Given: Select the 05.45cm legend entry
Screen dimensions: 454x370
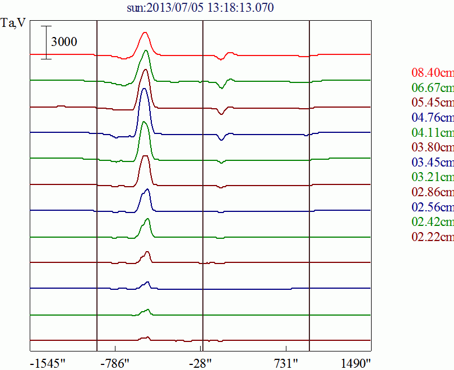Looking at the screenshot, I should tap(433, 102).
